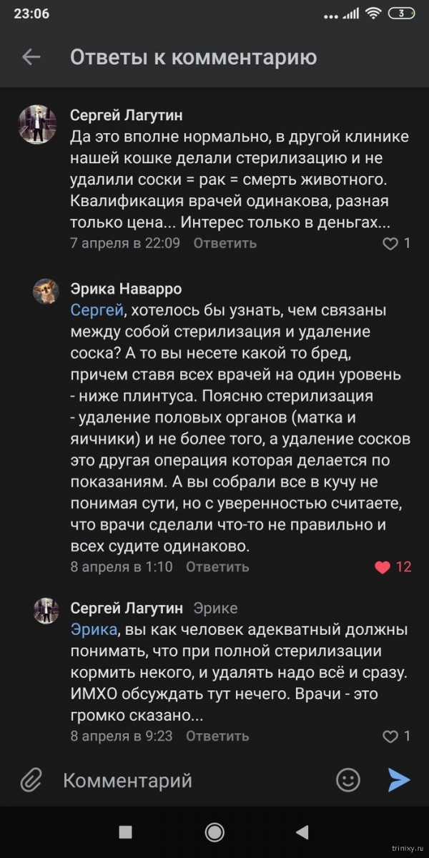The height and width of the screenshot is (858, 429).
Task: Open Эрика Наварро author name
Action: pos(126,289)
